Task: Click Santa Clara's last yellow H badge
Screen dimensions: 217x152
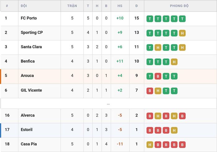Action: pos(182,48)
